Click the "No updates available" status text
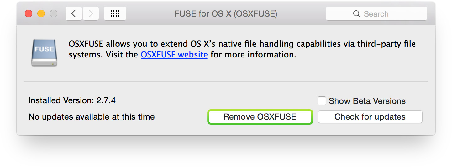The height and width of the screenshot is (167, 452). tap(92, 117)
